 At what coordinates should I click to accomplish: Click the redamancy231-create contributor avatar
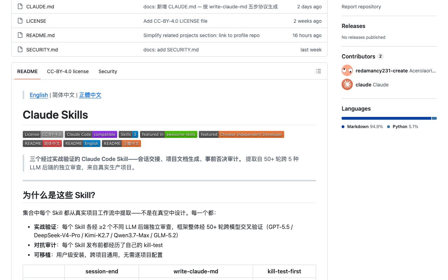[347, 70]
